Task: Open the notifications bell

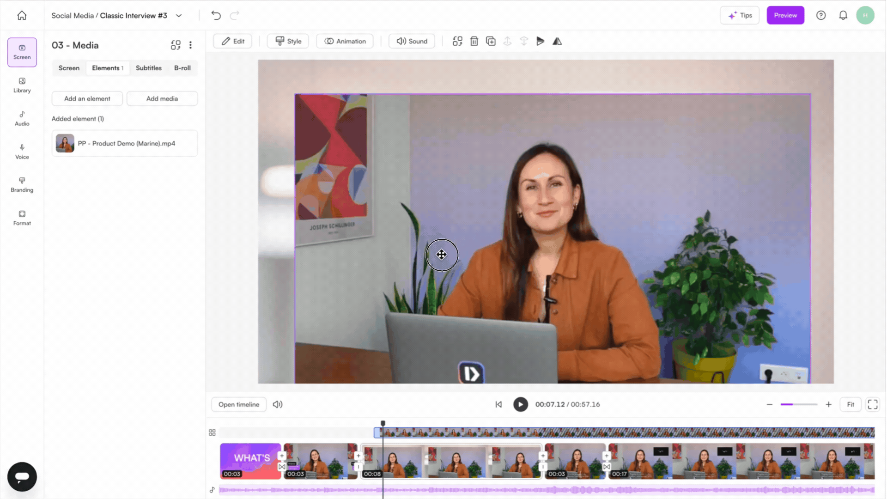Action: [x=843, y=15]
